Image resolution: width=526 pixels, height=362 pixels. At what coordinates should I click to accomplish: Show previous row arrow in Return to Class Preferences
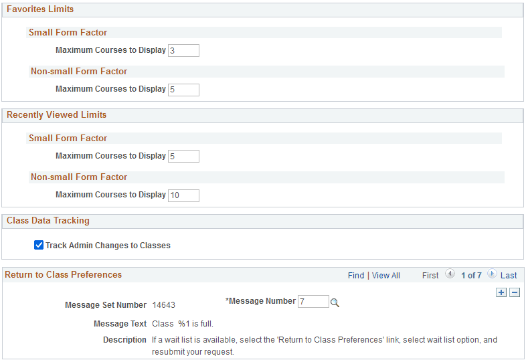[450, 274]
